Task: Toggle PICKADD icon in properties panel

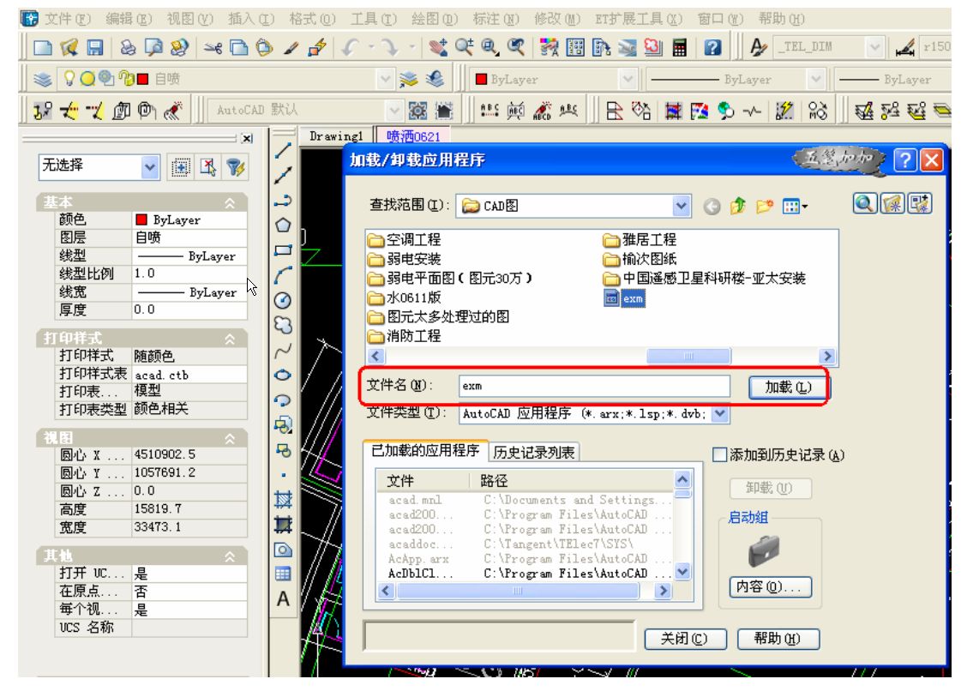Action: click(x=180, y=167)
